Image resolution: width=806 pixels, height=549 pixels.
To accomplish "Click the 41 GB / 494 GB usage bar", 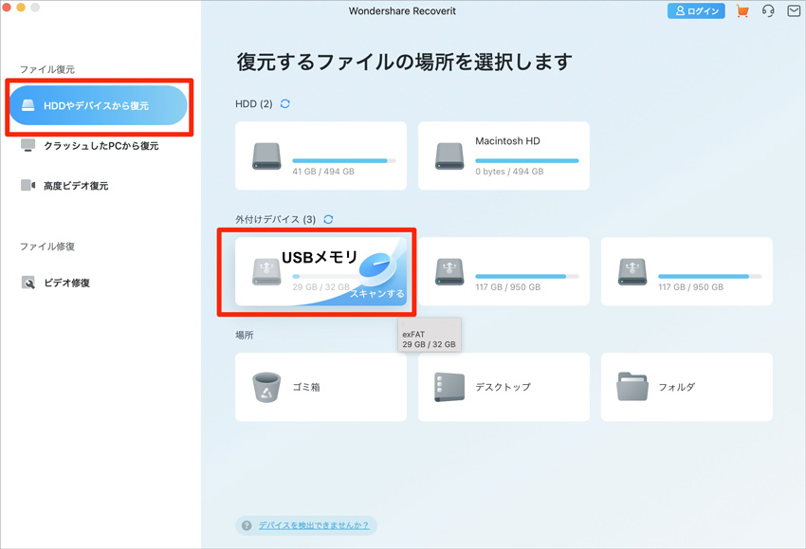I will tap(344, 161).
